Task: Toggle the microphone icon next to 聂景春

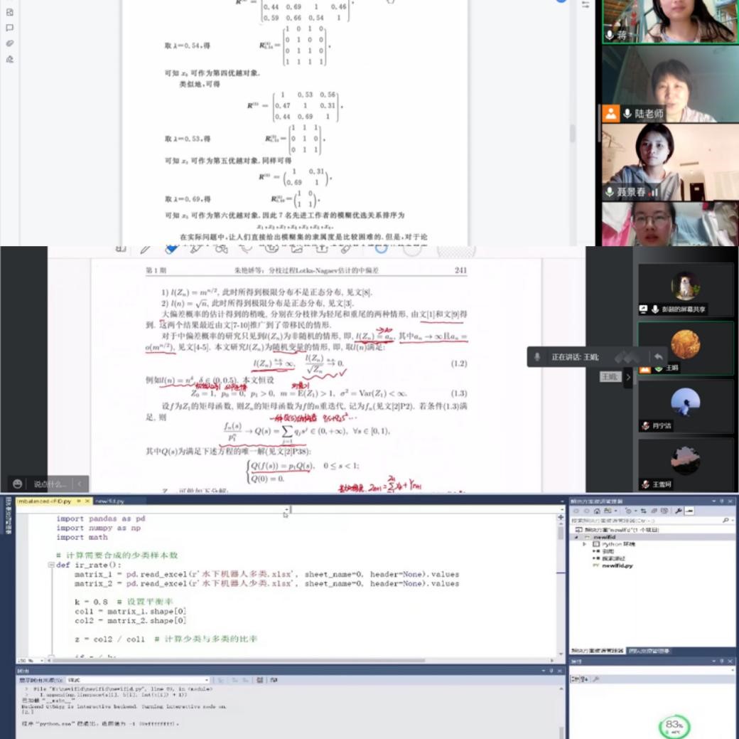Action: 610,191
